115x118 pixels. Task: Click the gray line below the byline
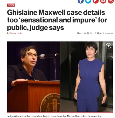pos(60,38)
